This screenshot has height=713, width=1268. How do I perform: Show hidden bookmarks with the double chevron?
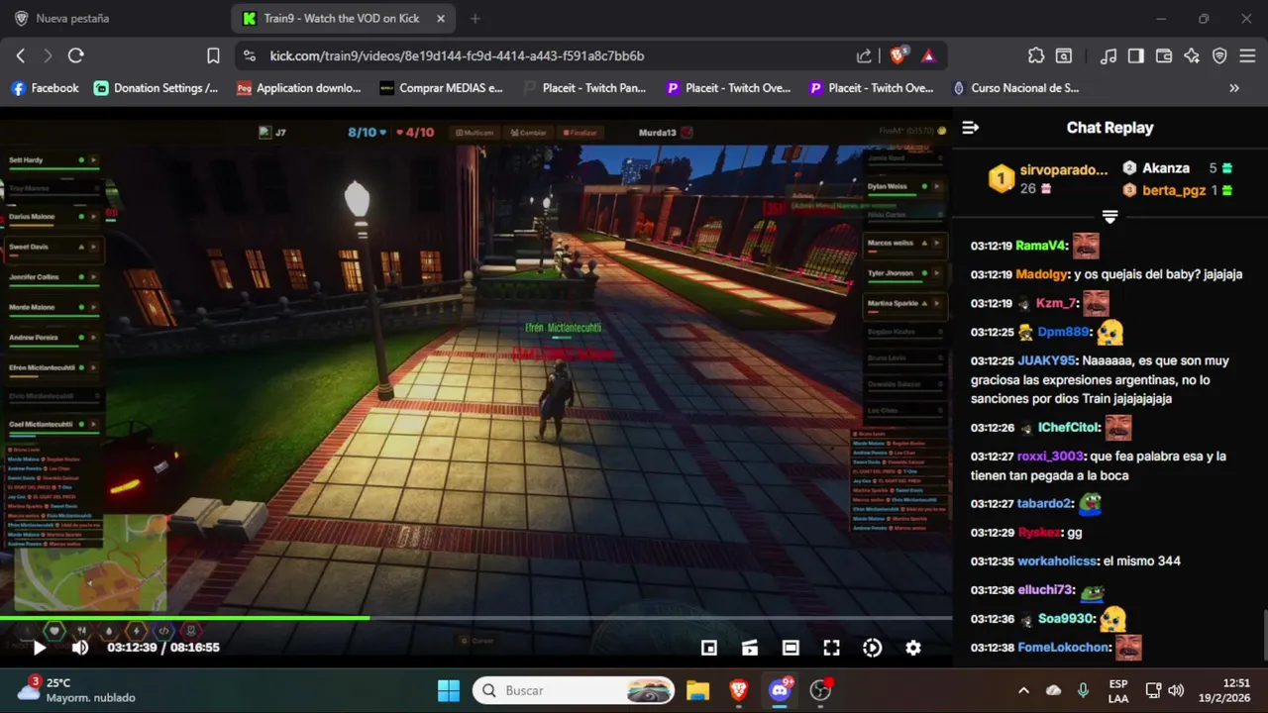click(1234, 88)
